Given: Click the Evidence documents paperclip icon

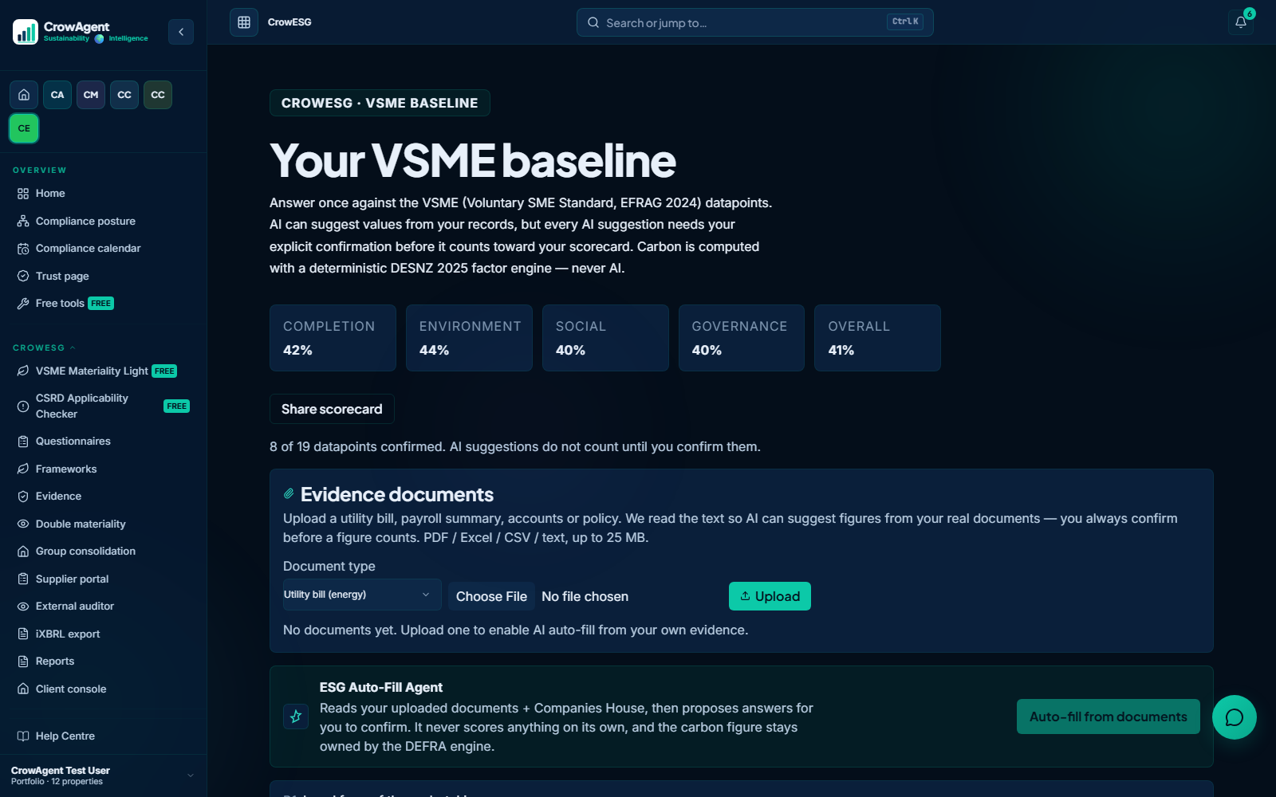Looking at the screenshot, I should point(289,494).
